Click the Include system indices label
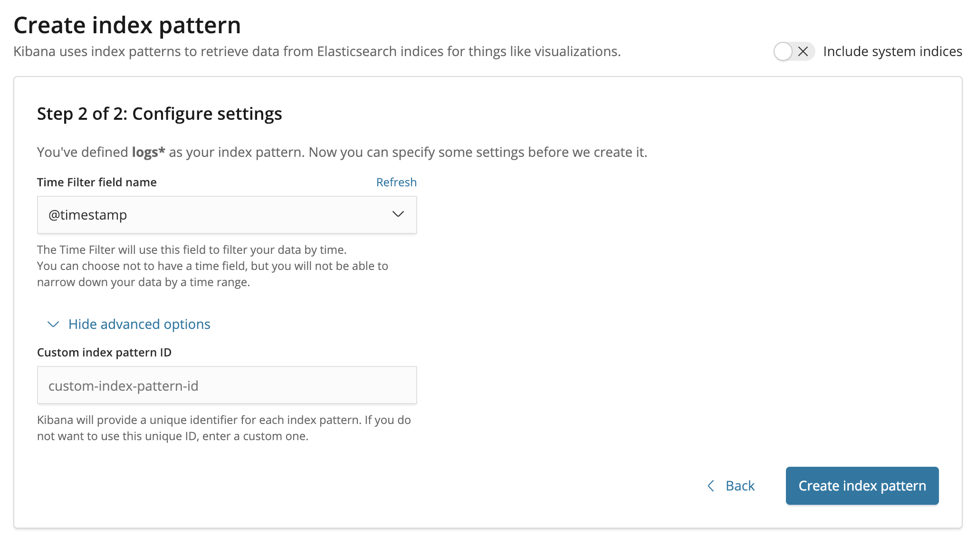The image size is (976, 539). click(x=892, y=51)
